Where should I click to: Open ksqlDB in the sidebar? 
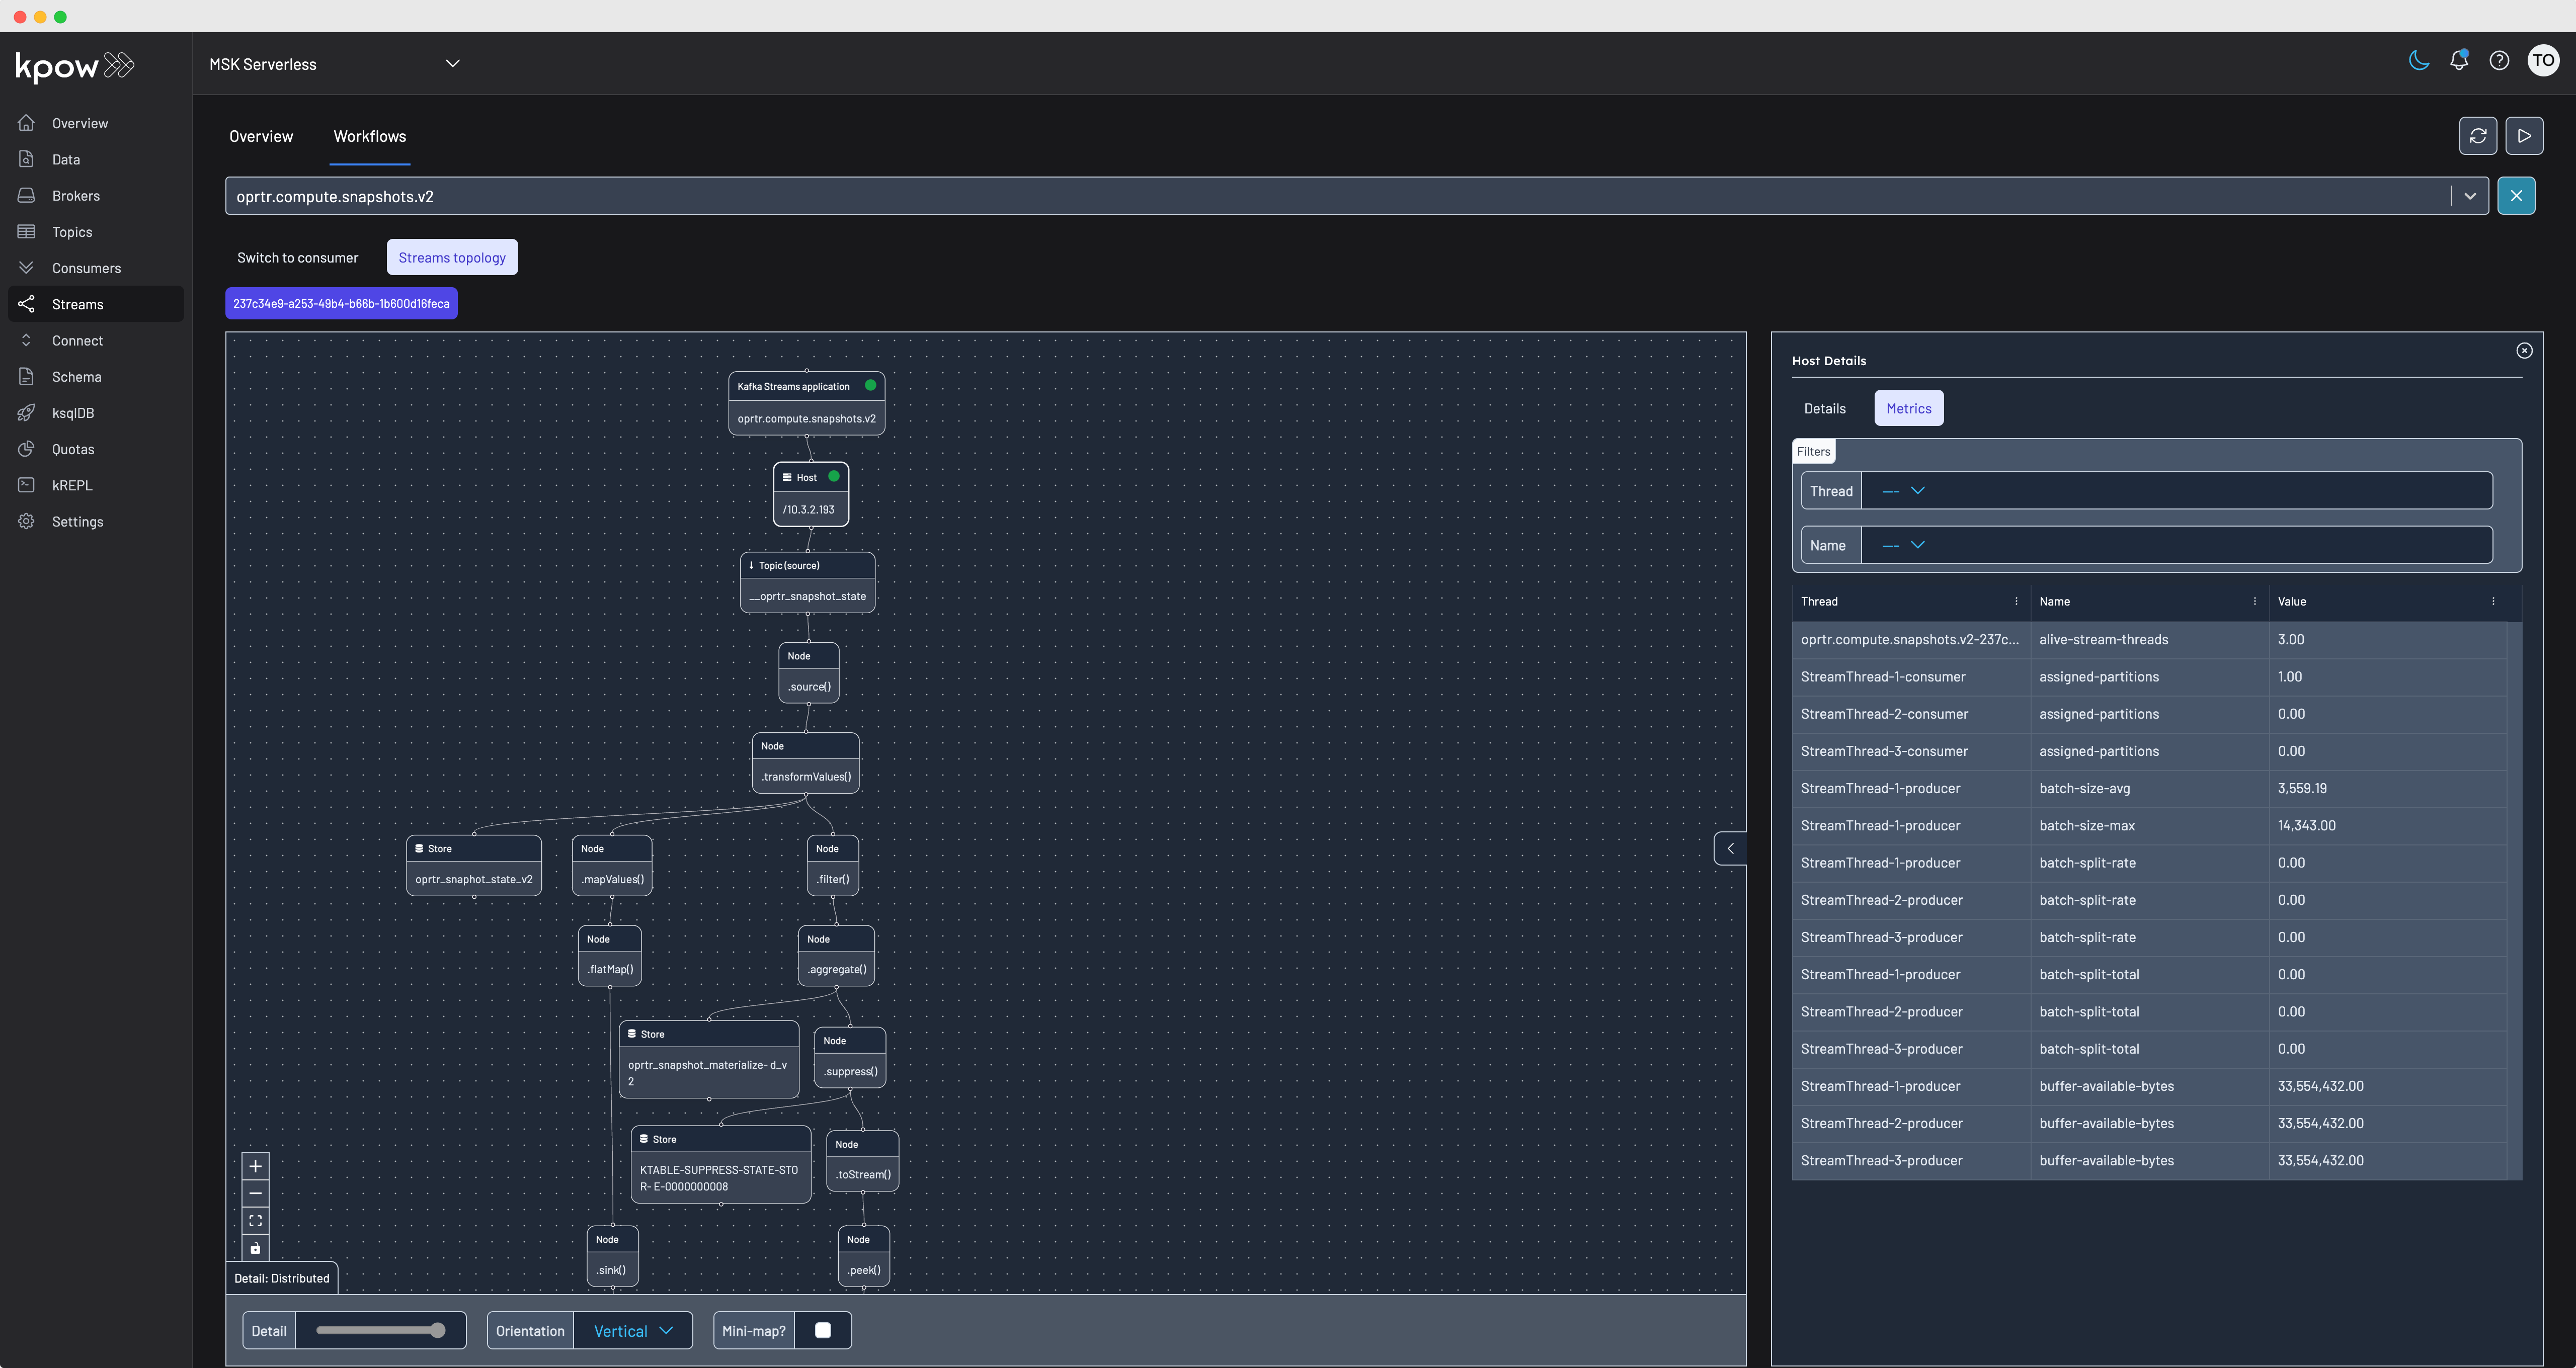click(73, 413)
